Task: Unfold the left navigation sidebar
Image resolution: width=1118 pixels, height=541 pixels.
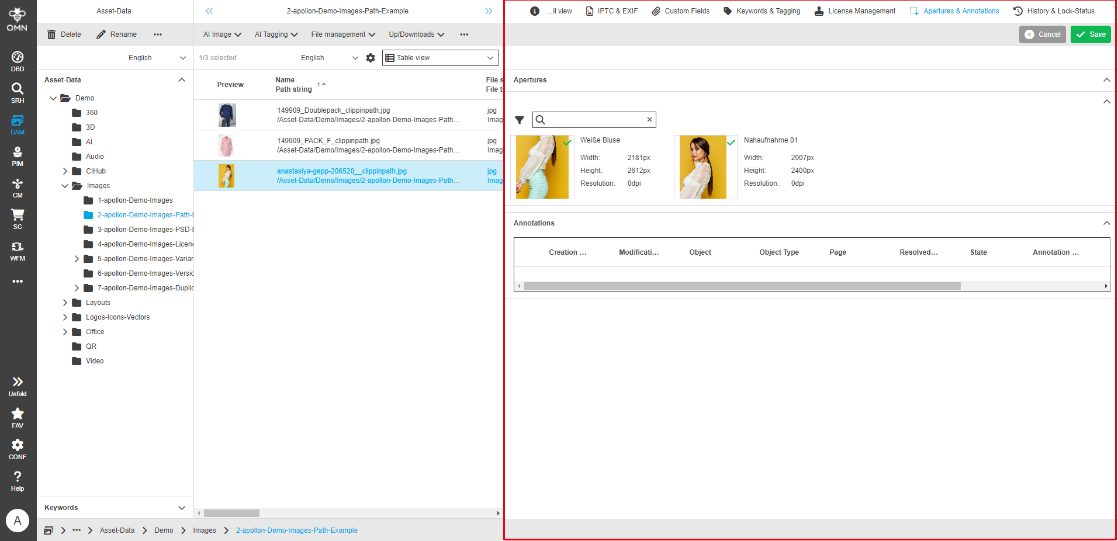Action: 18,386
